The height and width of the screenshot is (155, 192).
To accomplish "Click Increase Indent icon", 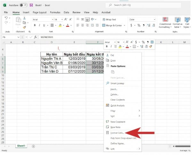I will click(x=97, y=25).
